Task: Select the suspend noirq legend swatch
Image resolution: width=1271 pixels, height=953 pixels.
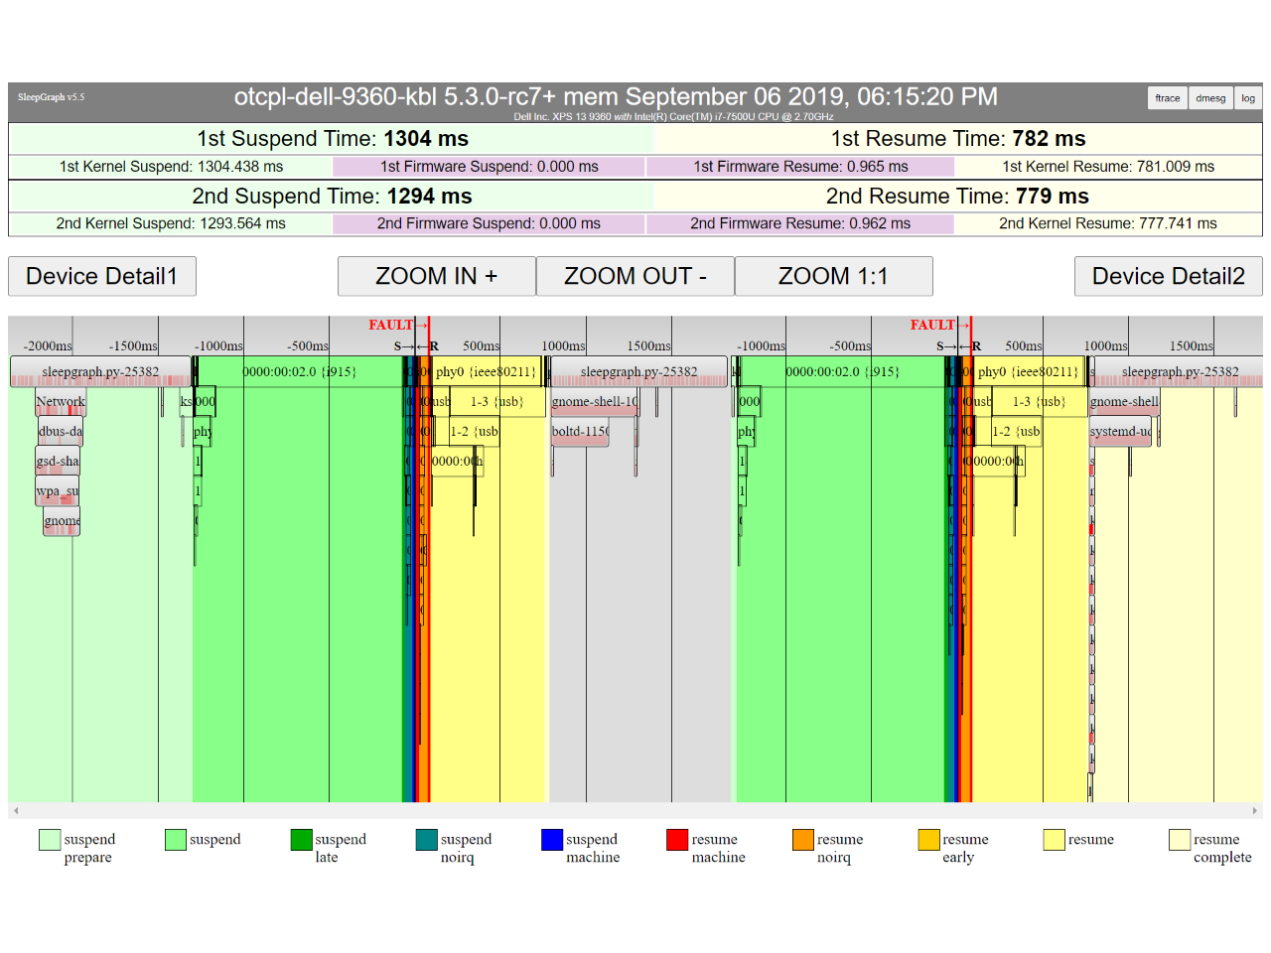Action: click(427, 840)
